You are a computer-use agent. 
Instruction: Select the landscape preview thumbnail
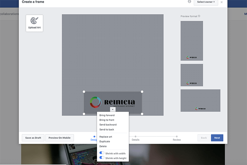tap(200, 101)
